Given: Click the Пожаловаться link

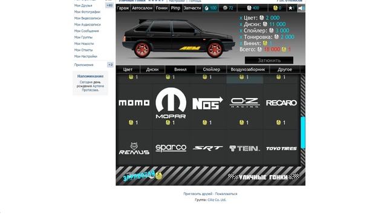Looking at the screenshot, I should coord(226,194).
